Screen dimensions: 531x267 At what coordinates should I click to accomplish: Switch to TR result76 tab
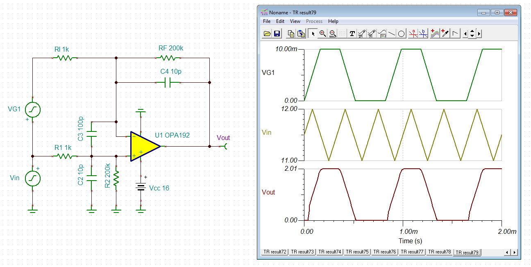385,252
